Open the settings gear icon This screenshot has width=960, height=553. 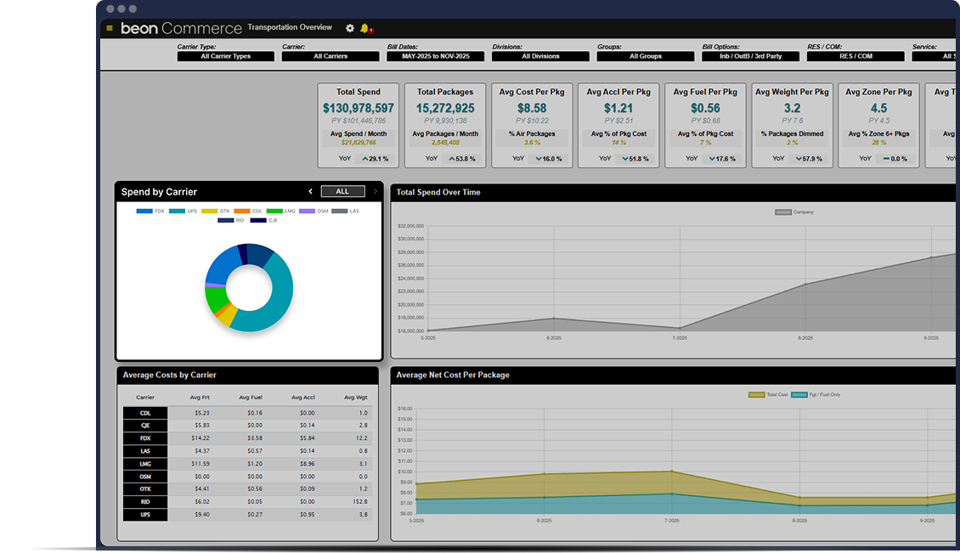tap(350, 28)
